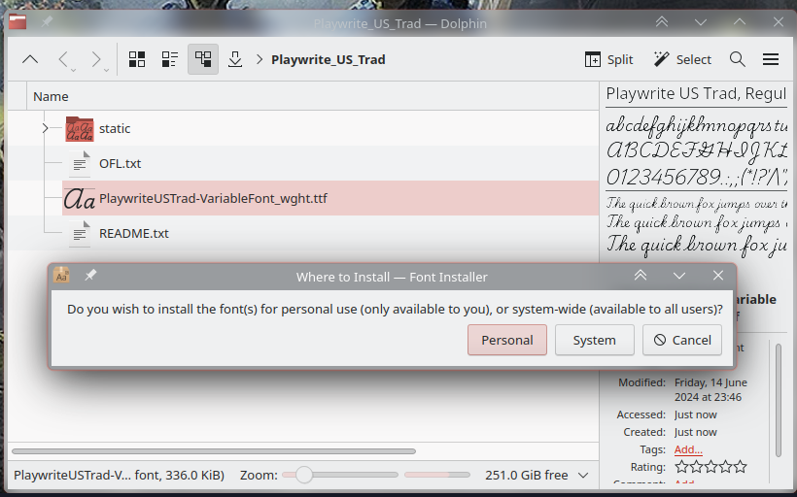
Task: Choose System-wide font installation
Action: click(x=594, y=340)
